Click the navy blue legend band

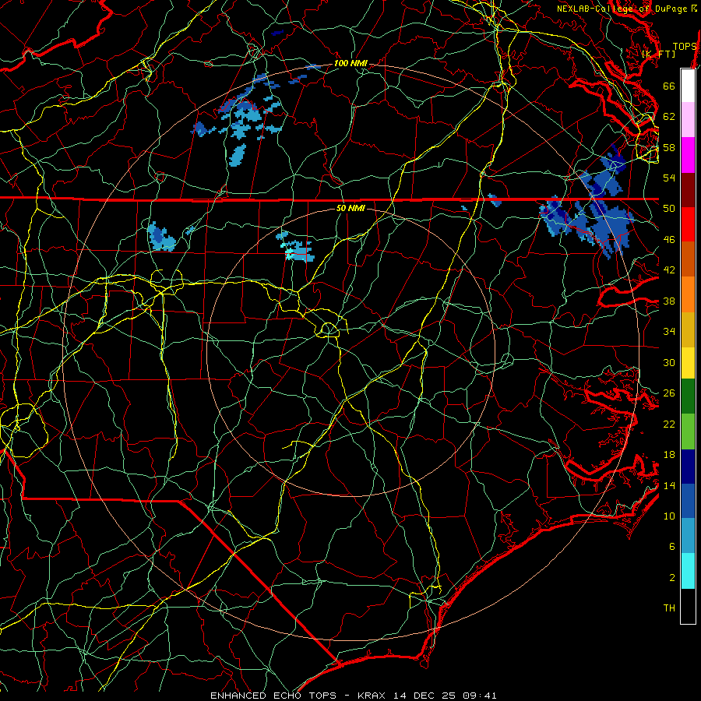[688, 467]
